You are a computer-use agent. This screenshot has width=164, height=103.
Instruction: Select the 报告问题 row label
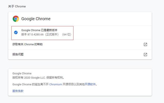18,54
